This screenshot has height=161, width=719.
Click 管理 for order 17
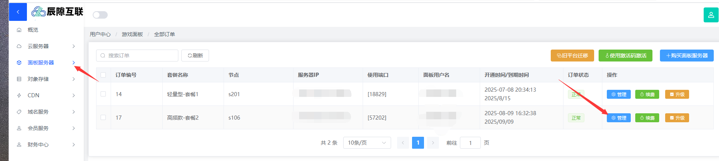tap(619, 118)
